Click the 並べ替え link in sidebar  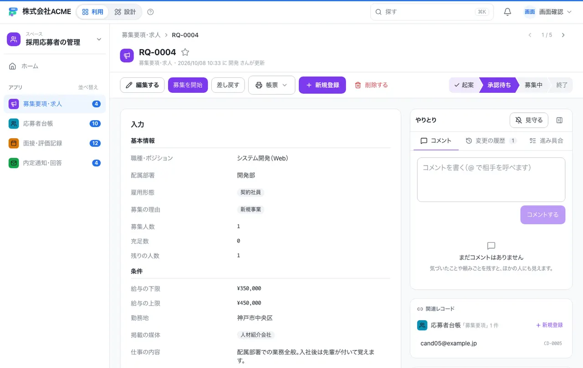[x=88, y=87]
